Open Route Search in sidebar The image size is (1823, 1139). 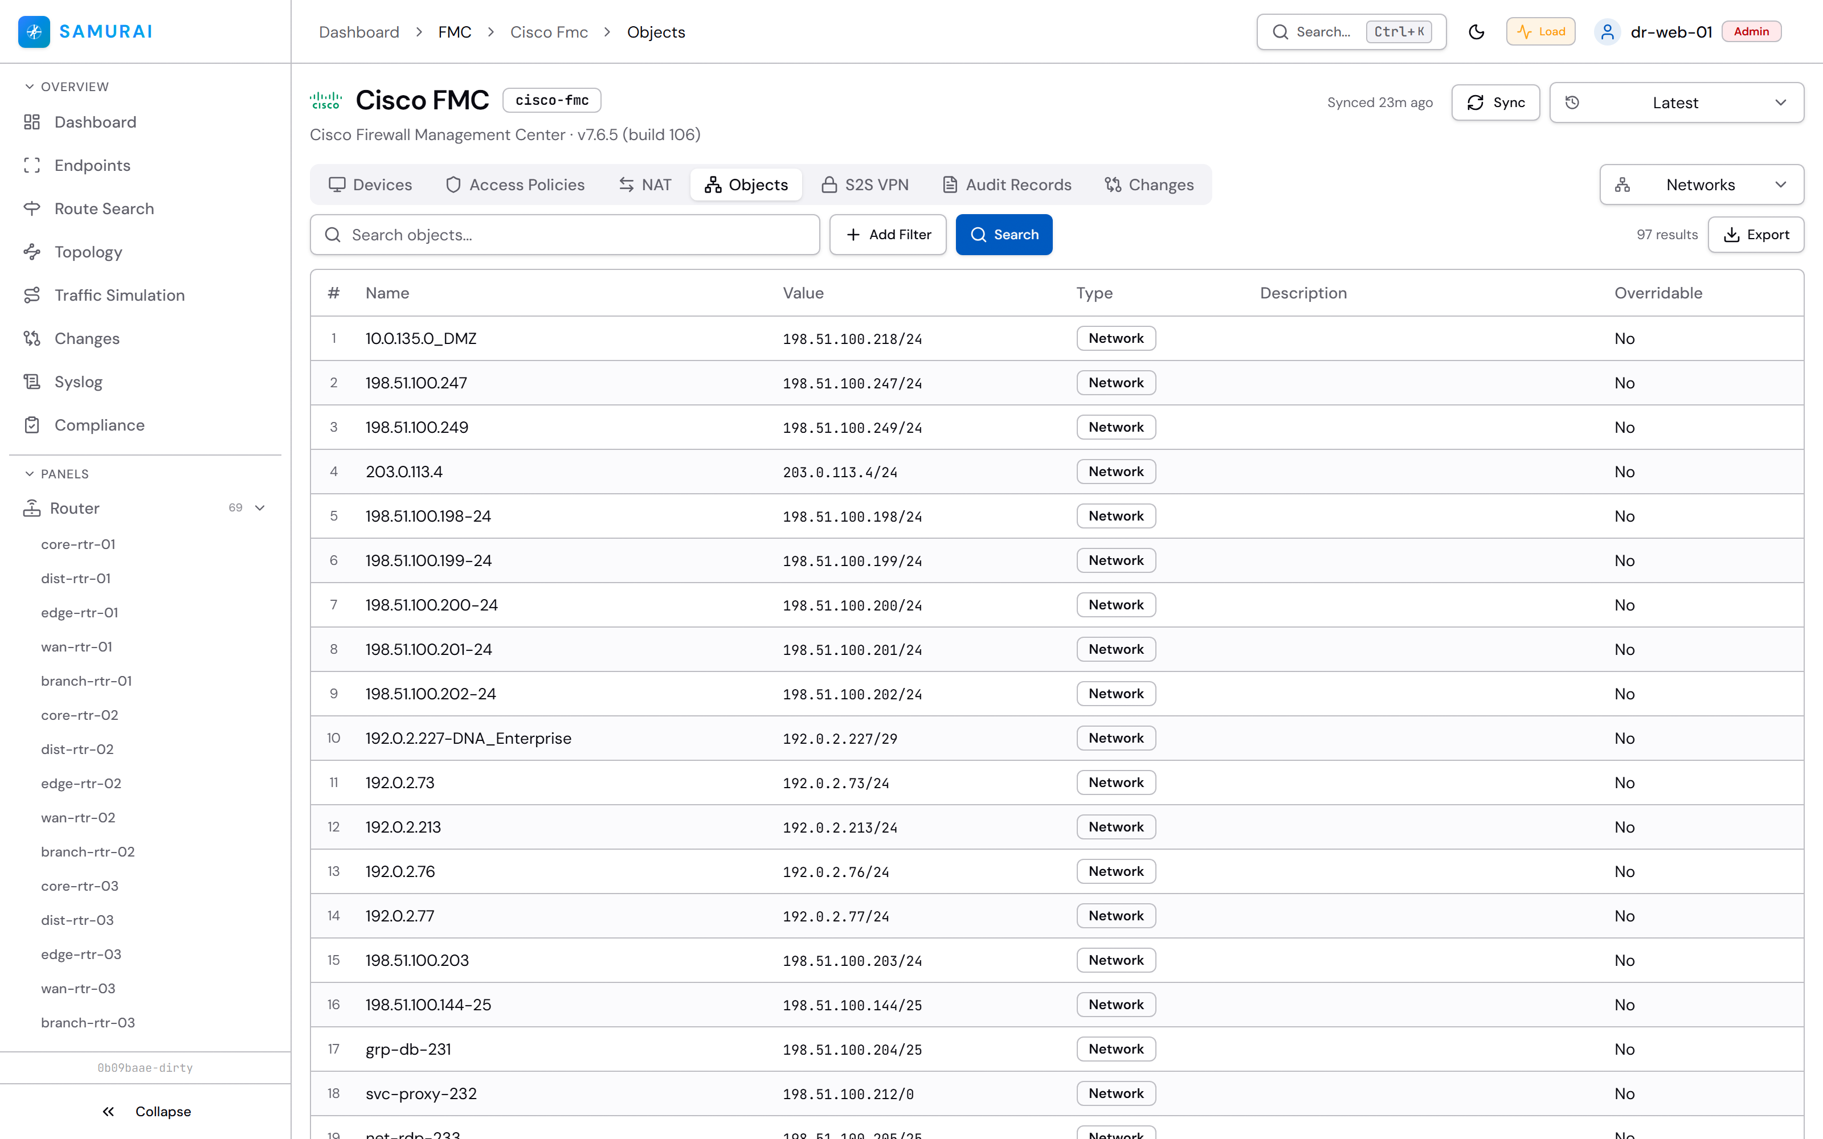point(104,208)
